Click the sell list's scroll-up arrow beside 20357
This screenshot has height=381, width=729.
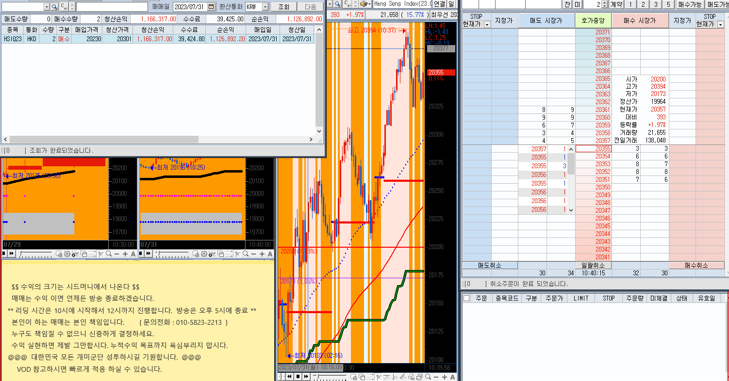pyautogui.click(x=571, y=149)
